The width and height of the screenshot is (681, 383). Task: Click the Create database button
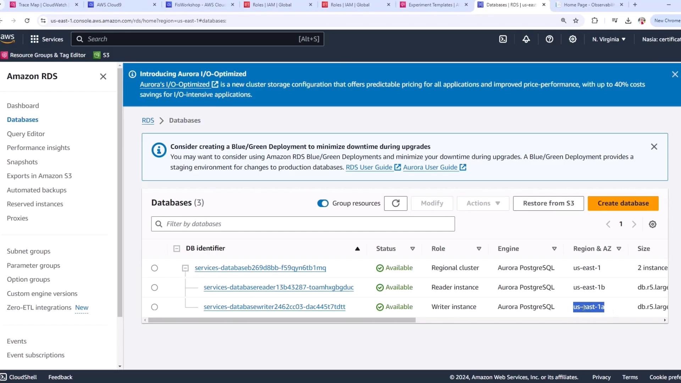pyautogui.click(x=623, y=203)
